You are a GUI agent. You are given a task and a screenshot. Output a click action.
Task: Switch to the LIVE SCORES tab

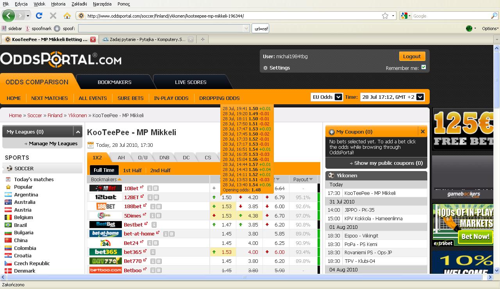tap(191, 82)
